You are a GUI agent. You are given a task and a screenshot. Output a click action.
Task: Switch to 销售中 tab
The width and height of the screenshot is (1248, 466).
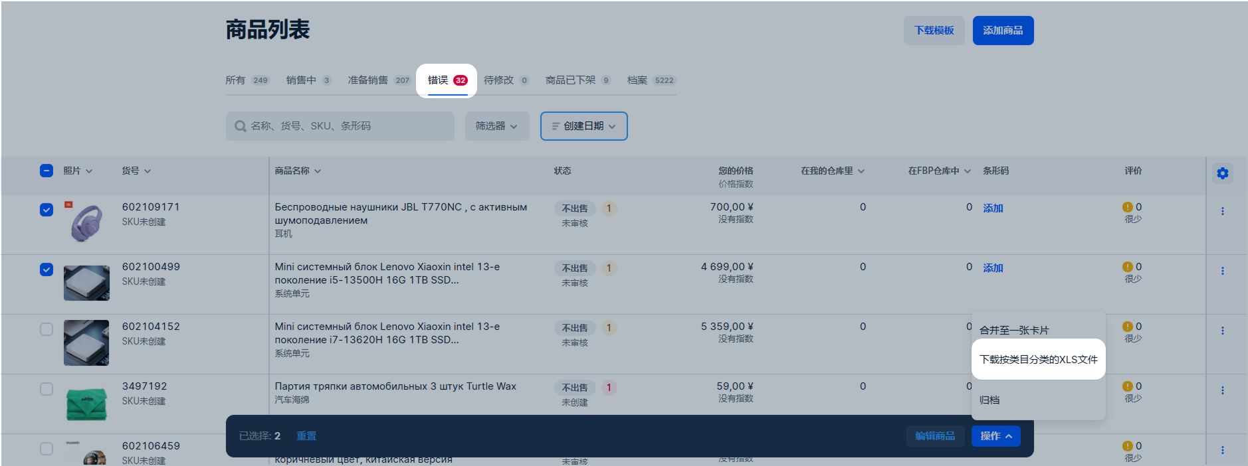308,80
